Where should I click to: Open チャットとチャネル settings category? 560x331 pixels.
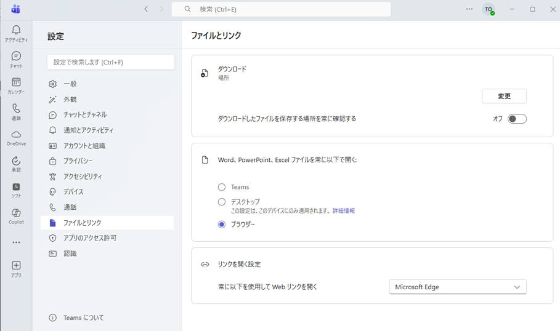pos(107,115)
